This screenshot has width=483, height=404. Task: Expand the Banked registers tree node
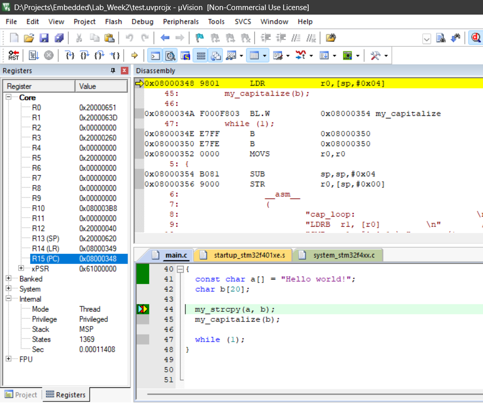click(x=9, y=279)
